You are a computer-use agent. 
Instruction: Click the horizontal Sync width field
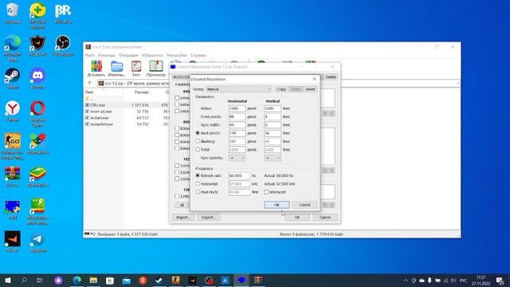pyautogui.click(x=237, y=124)
